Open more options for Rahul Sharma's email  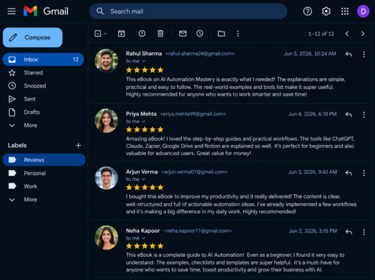coord(364,54)
